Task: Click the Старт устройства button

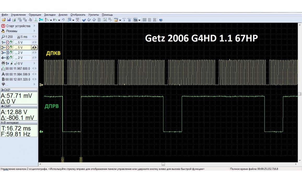Action: tap(18, 26)
